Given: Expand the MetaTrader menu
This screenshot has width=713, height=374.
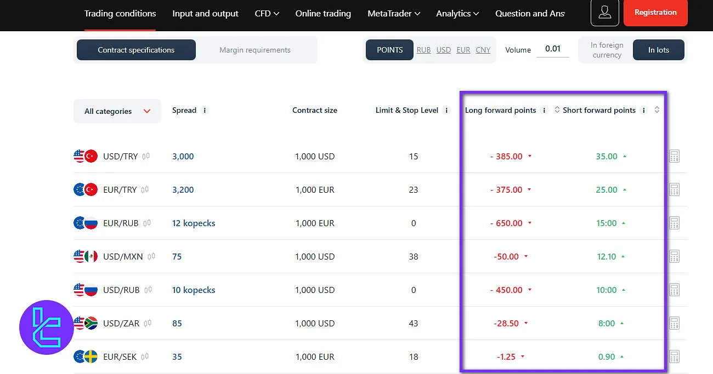Looking at the screenshot, I should (394, 13).
